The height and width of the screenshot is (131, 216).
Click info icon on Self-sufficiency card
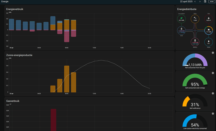[x=213, y=93]
